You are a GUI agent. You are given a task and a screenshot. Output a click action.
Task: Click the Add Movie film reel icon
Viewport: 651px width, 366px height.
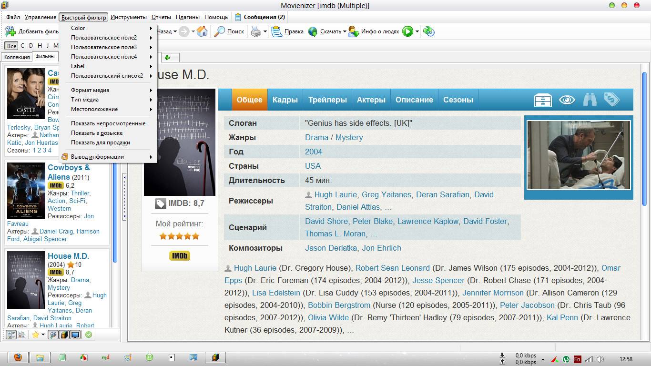10,31
